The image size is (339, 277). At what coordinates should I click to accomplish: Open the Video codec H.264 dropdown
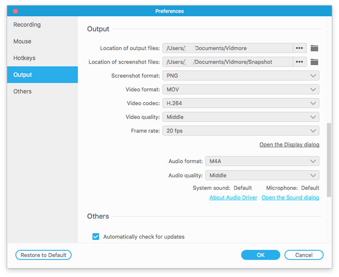[x=241, y=103]
